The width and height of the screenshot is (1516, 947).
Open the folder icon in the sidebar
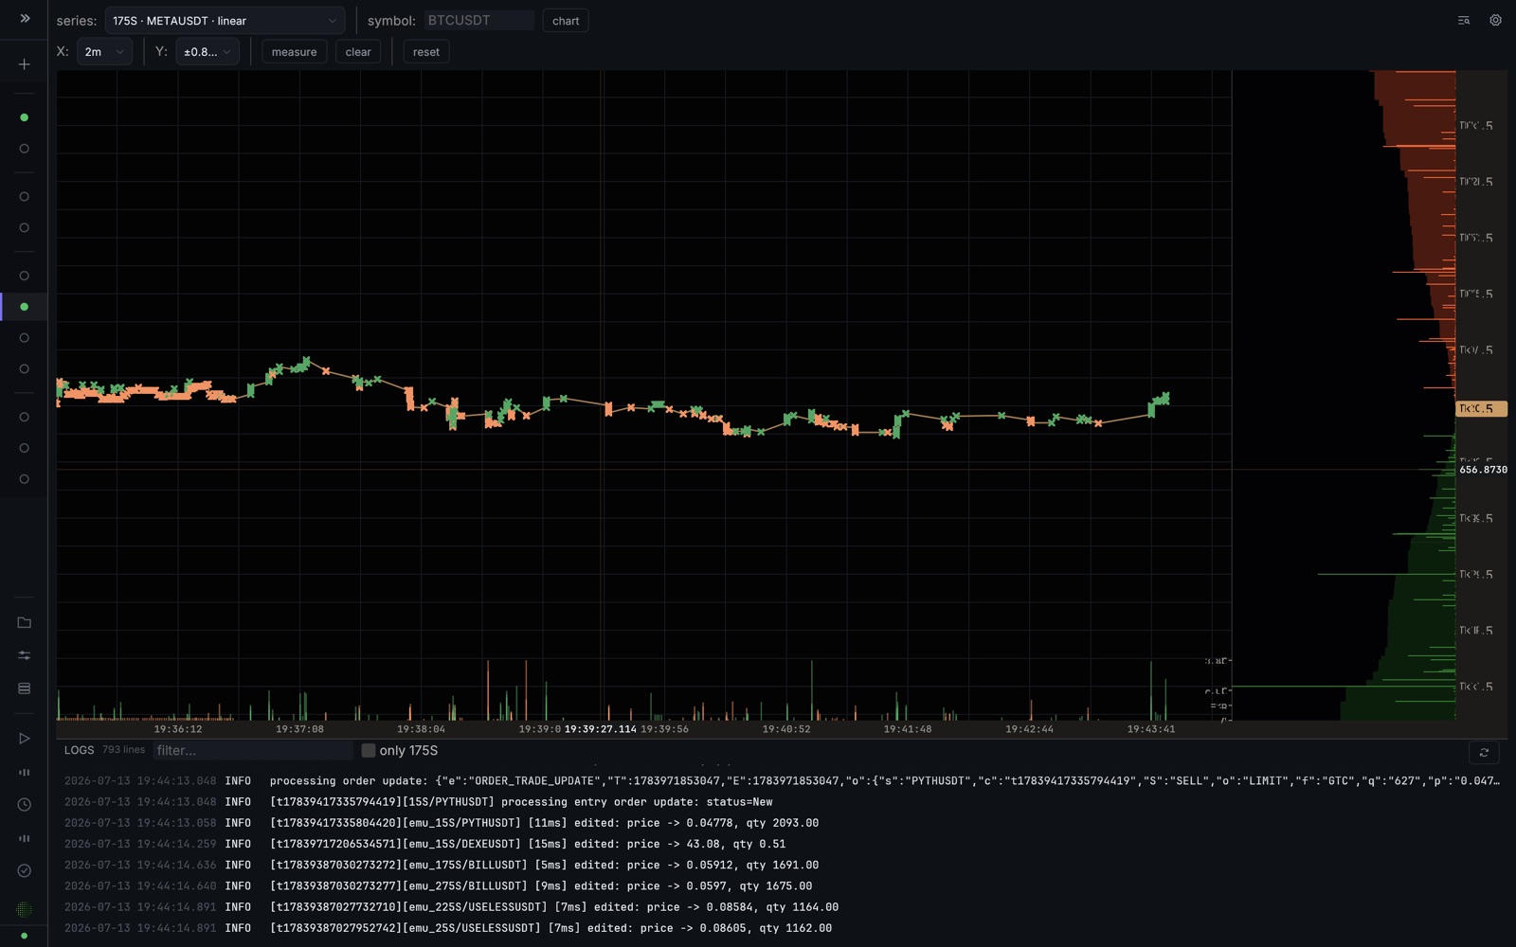(x=25, y=622)
